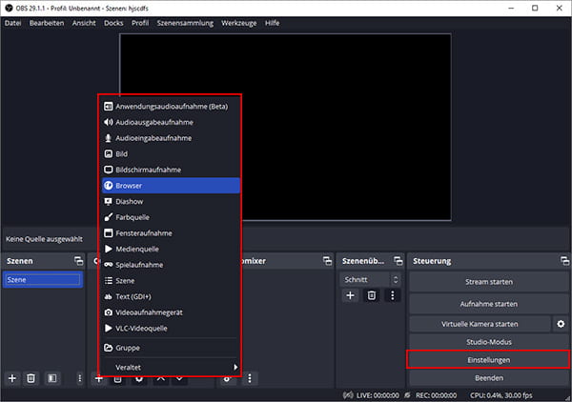Image resolution: width=572 pixels, height=402 pixels.
Task: Add a Fensteraufnahme window capture
Action: click(x=171, y=233)
